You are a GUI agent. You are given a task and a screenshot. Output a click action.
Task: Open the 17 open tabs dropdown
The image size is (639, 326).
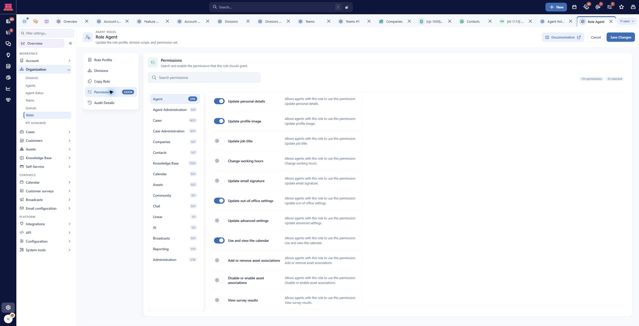[x=627, y=21]
